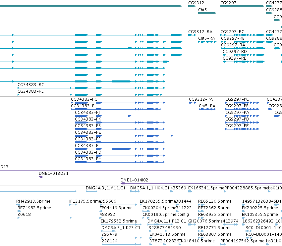
Task: Click transcript CG34383-RG label
Action: [31, 85]
